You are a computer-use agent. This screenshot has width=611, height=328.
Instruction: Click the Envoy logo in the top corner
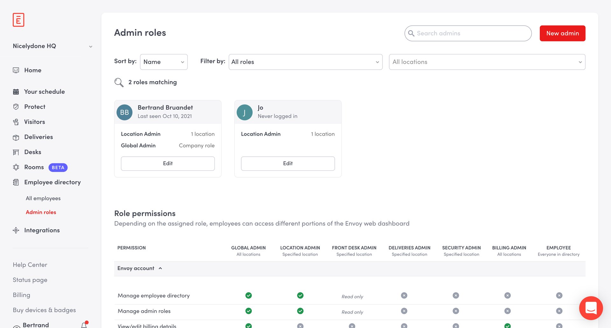18,20
